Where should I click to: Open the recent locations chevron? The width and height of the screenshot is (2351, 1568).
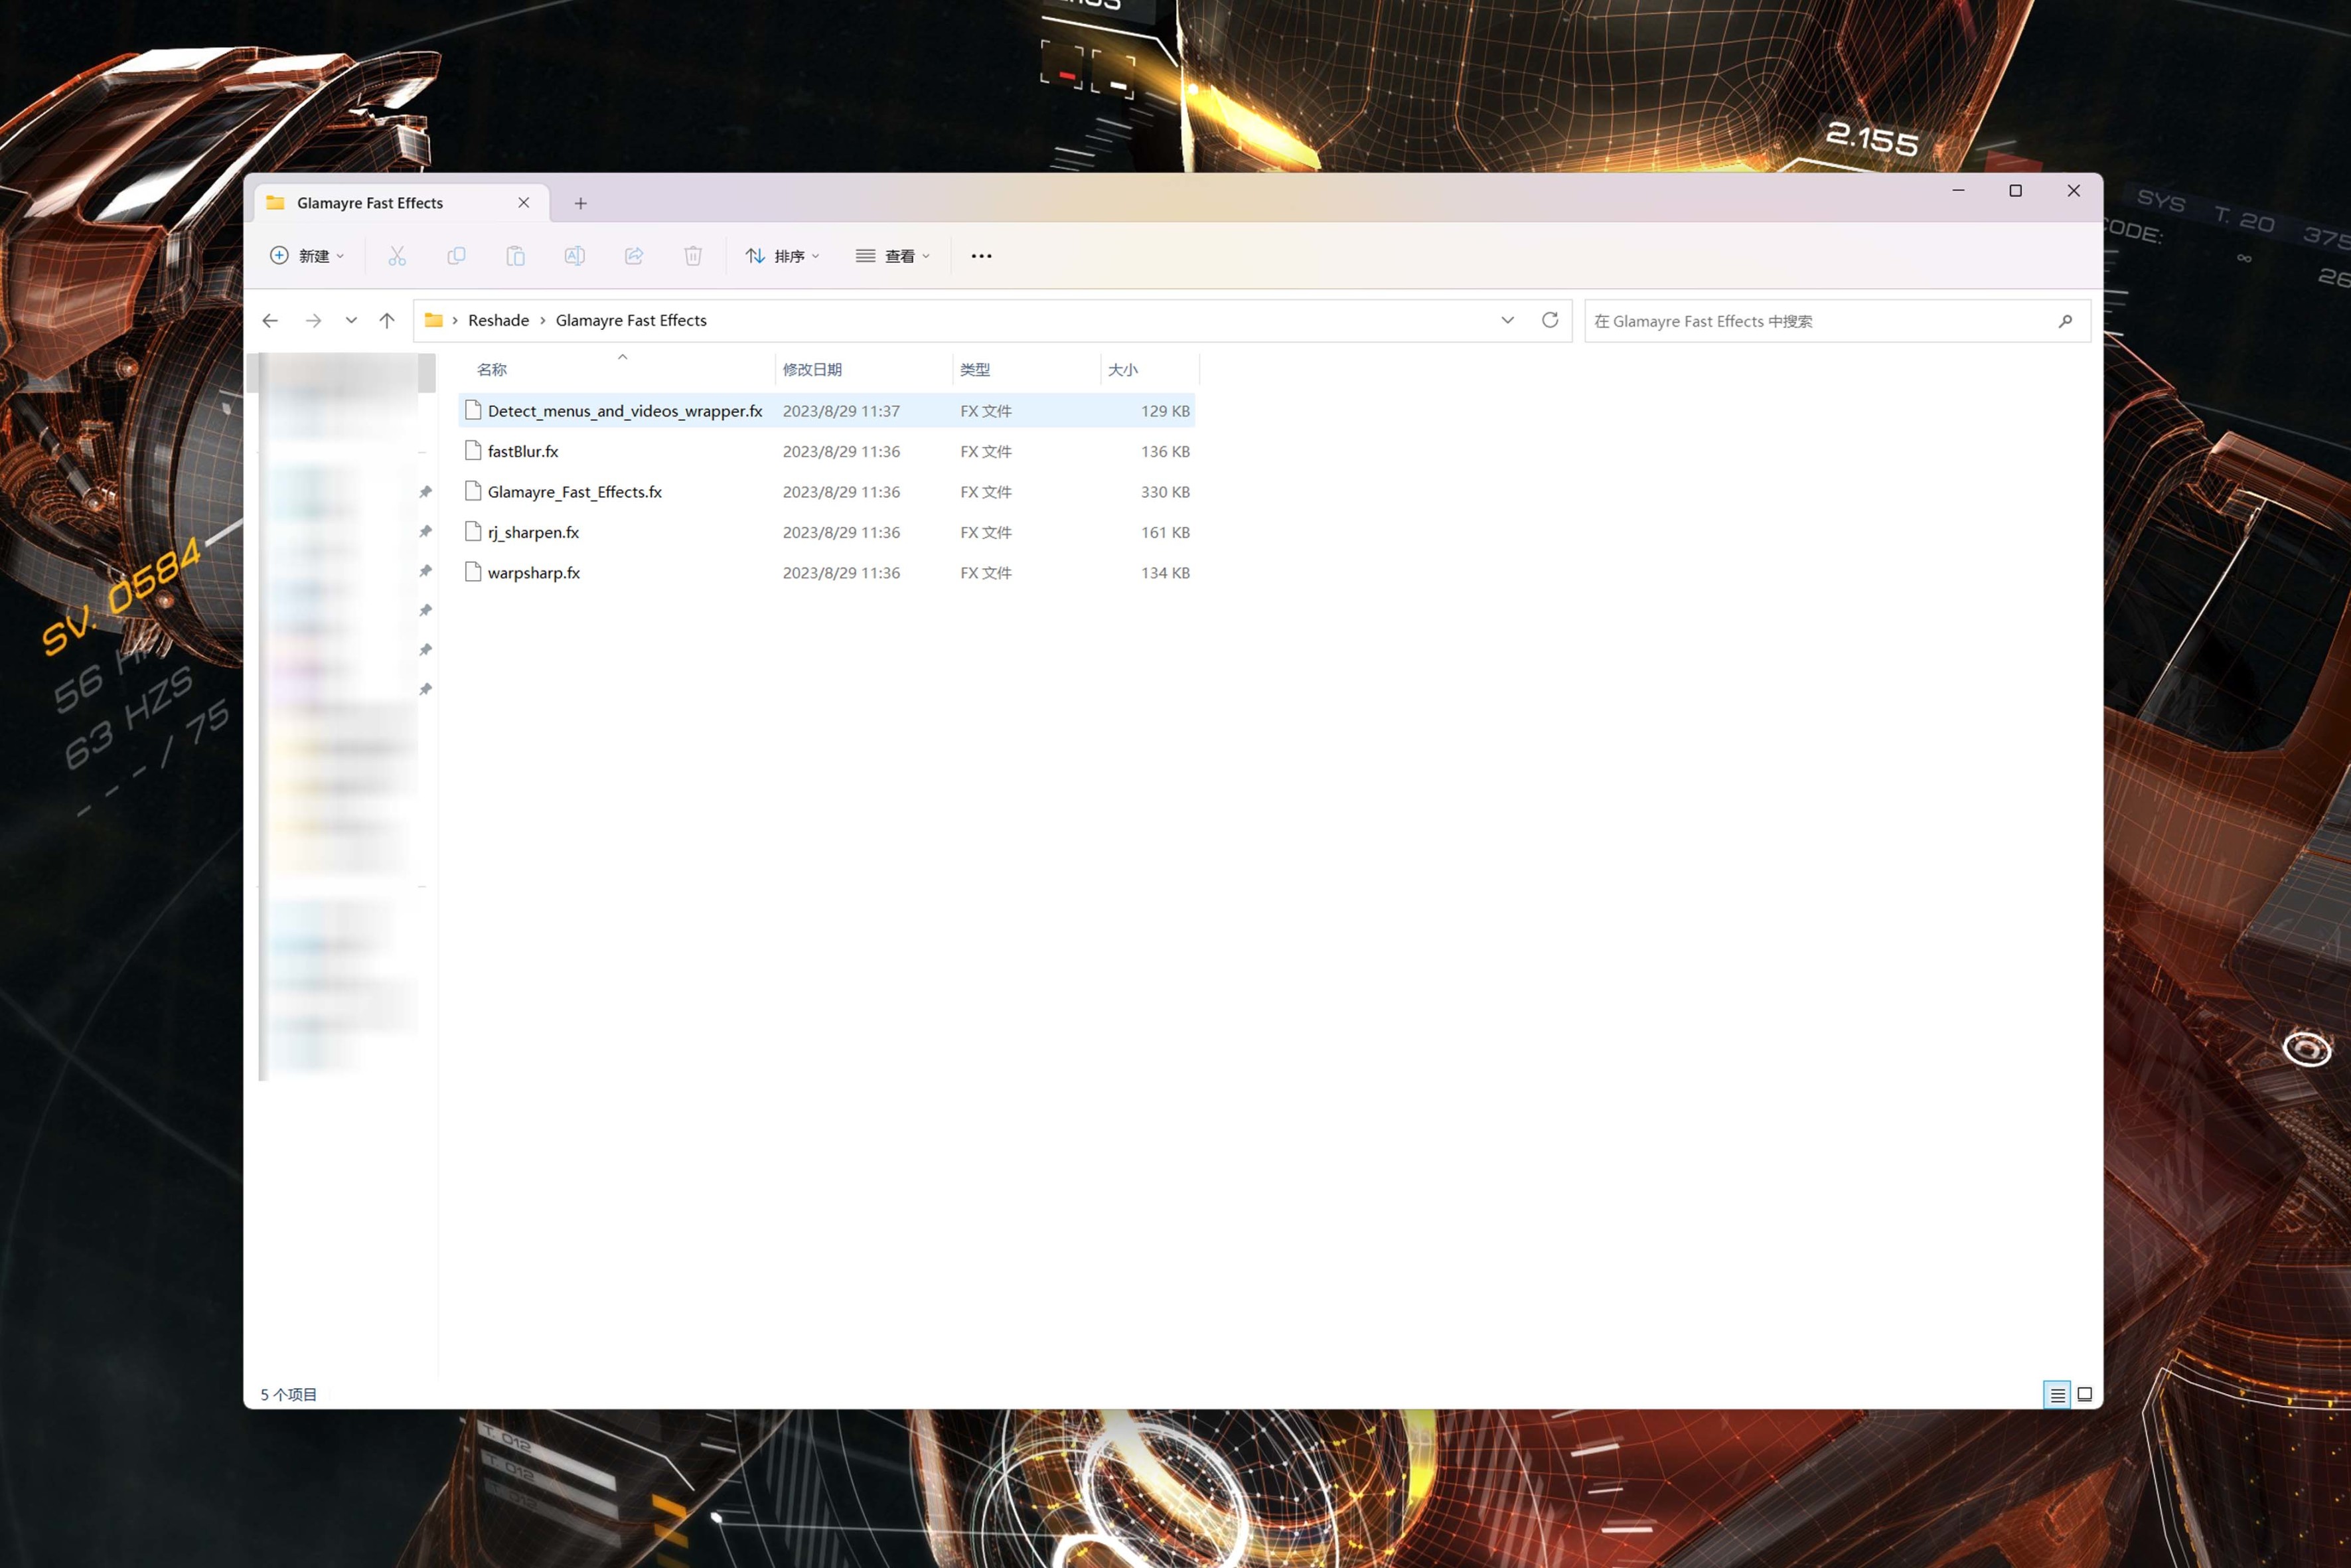coord(351,320)
